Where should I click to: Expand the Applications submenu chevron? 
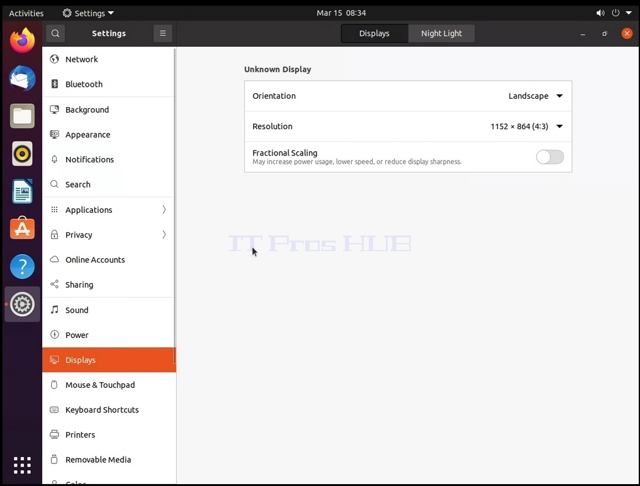(164, 210)
